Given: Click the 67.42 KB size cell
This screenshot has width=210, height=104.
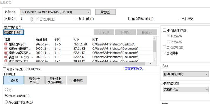Looking at the screenshot, I should pyautogui.click(x=79, y=57).
